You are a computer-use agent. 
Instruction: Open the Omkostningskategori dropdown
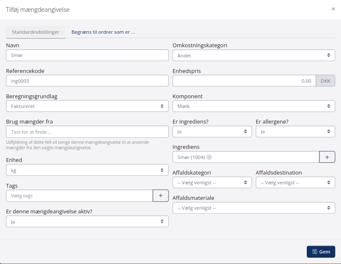coord(254,55)
